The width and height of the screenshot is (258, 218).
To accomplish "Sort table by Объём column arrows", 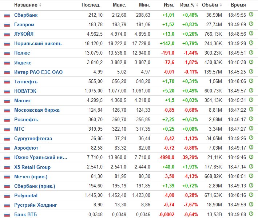I will pyautogui.click(x=221, y=5).
